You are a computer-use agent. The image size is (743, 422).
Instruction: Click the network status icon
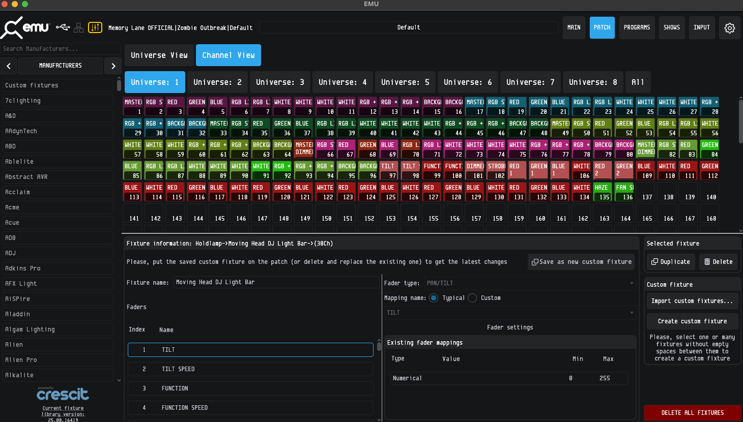(x=78, y=27)
